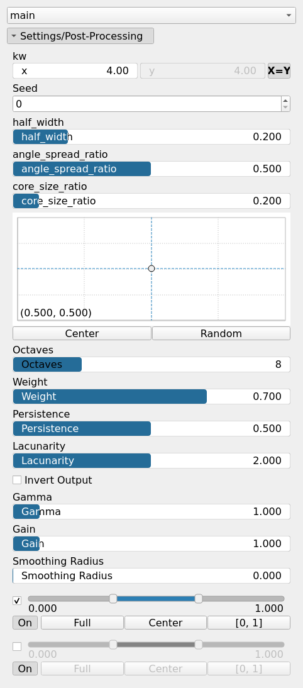Collapse the Settings/Post-Processing section
Screen dimensions: 303x688
(80, 36)
